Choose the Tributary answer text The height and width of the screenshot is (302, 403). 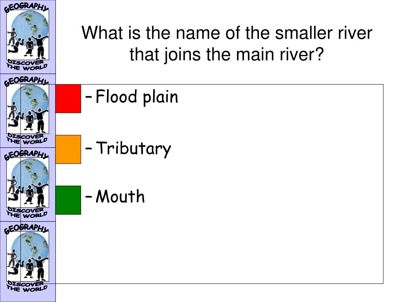coord(133,149)
